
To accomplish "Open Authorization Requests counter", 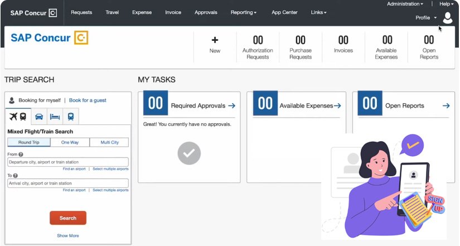I will point(258,47).
